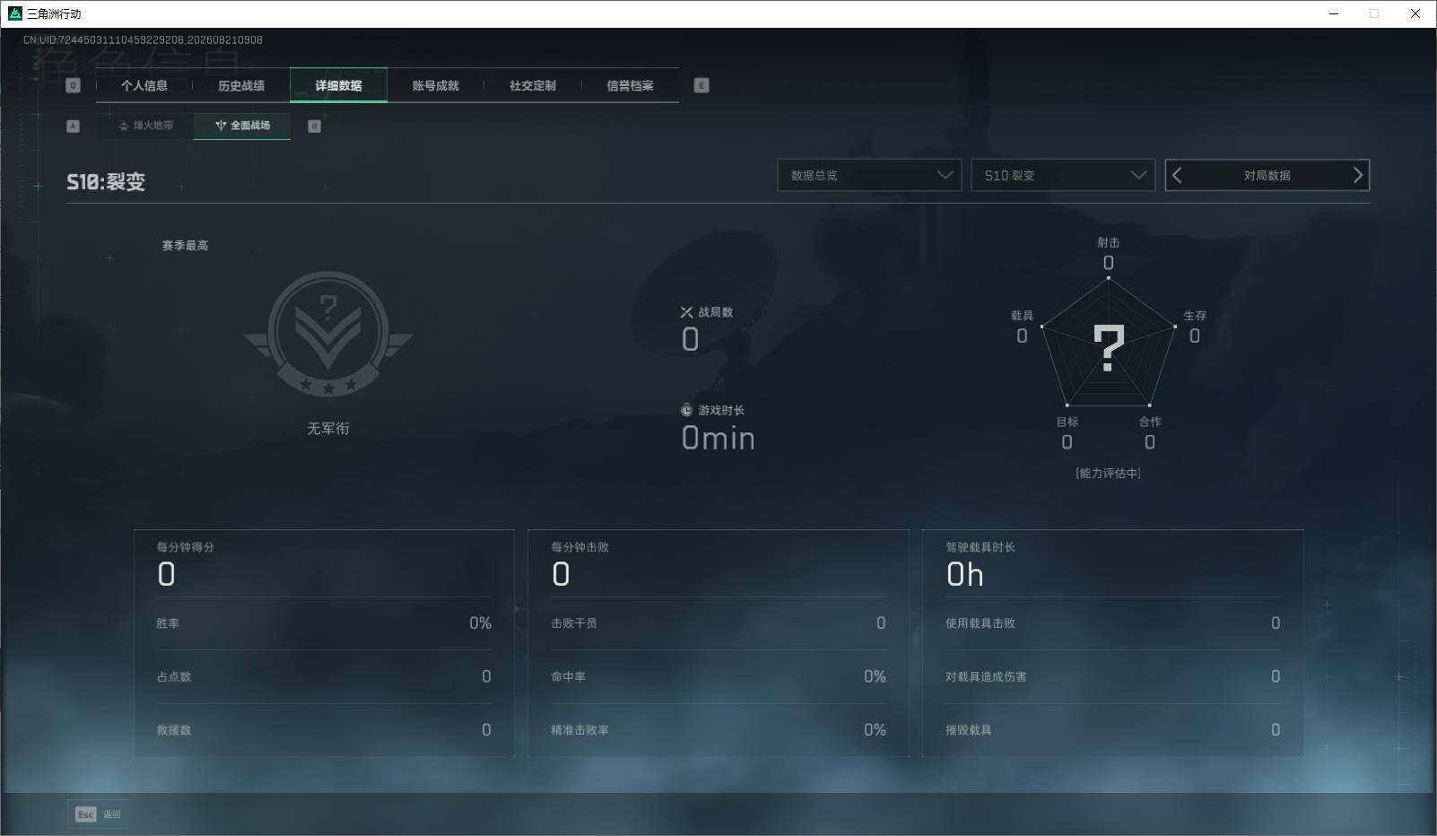Click the 精准击败率 row

[718, 730]
